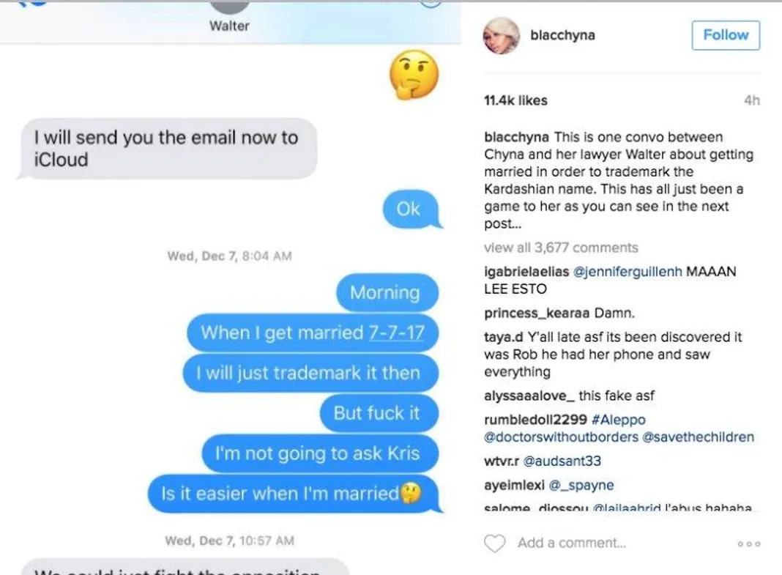Click the #Aleppo hashtag
The image size is (782, 575).
tap(619, 420)
